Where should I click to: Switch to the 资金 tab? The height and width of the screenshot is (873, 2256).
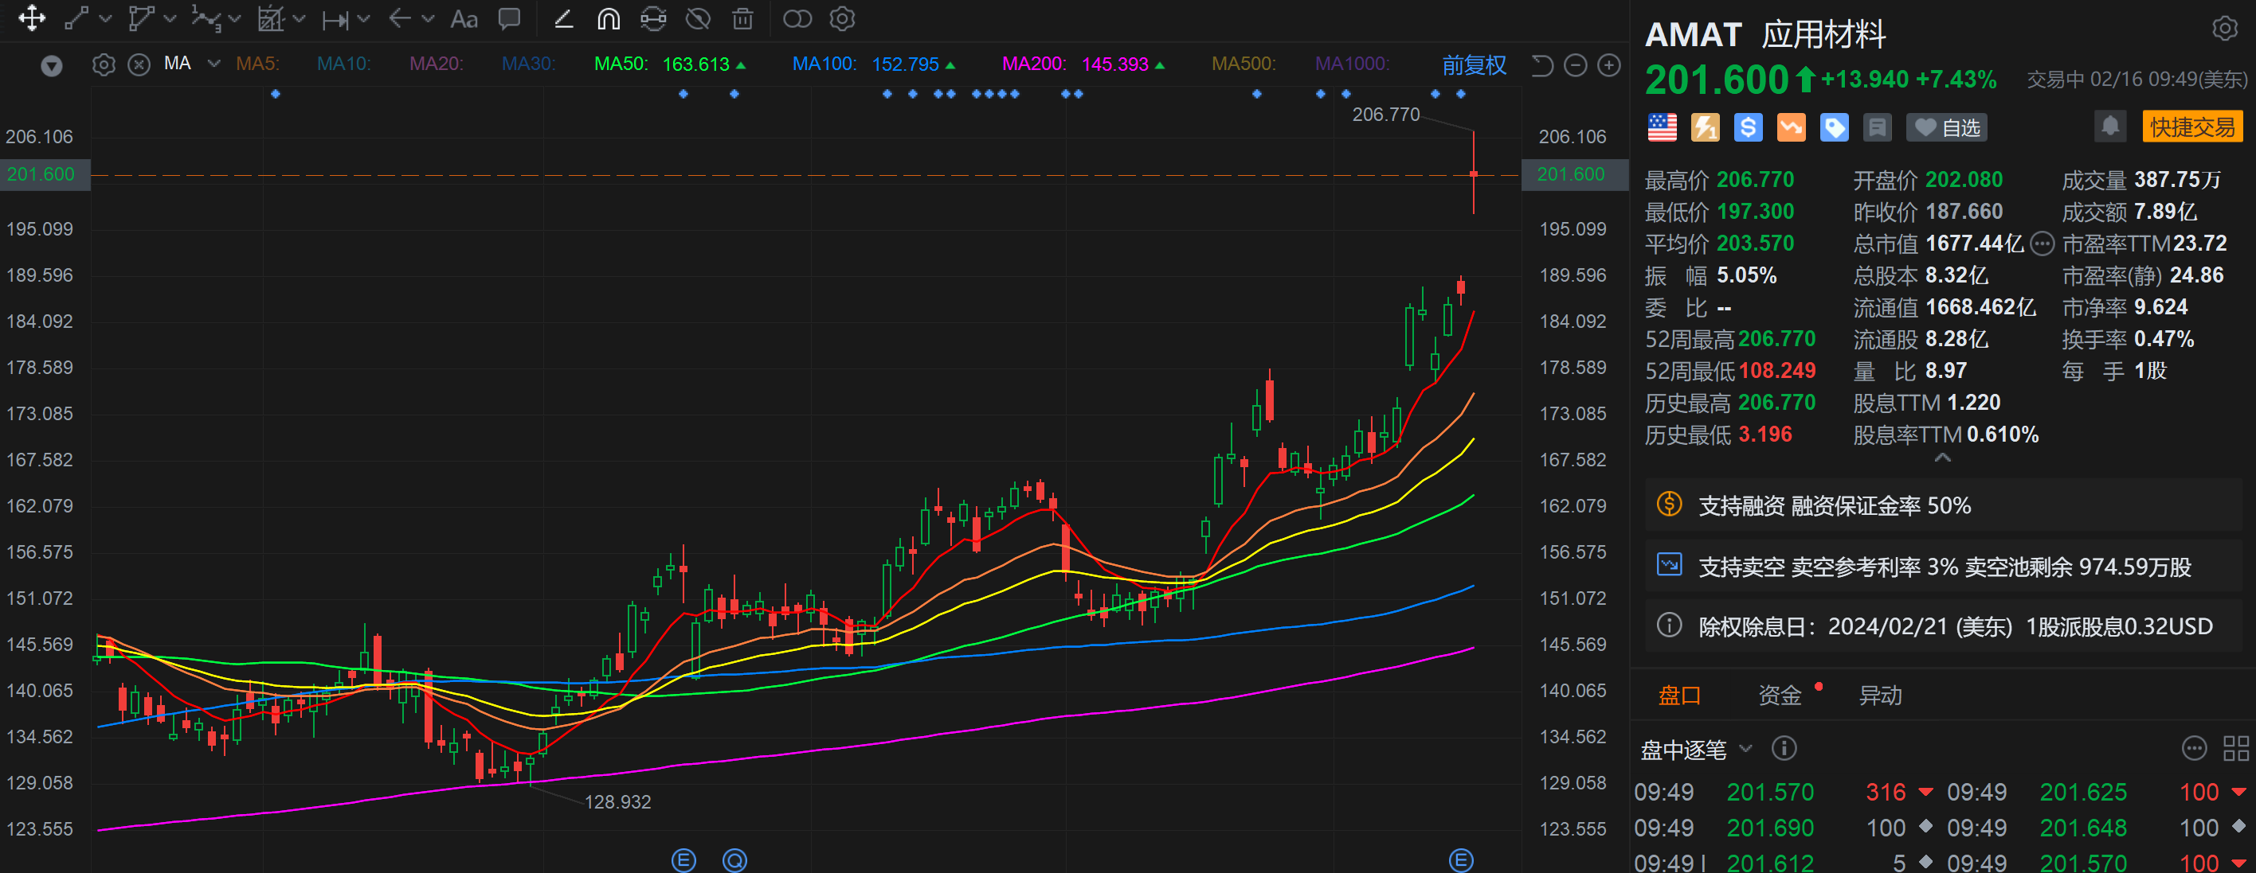(1779, 696)
